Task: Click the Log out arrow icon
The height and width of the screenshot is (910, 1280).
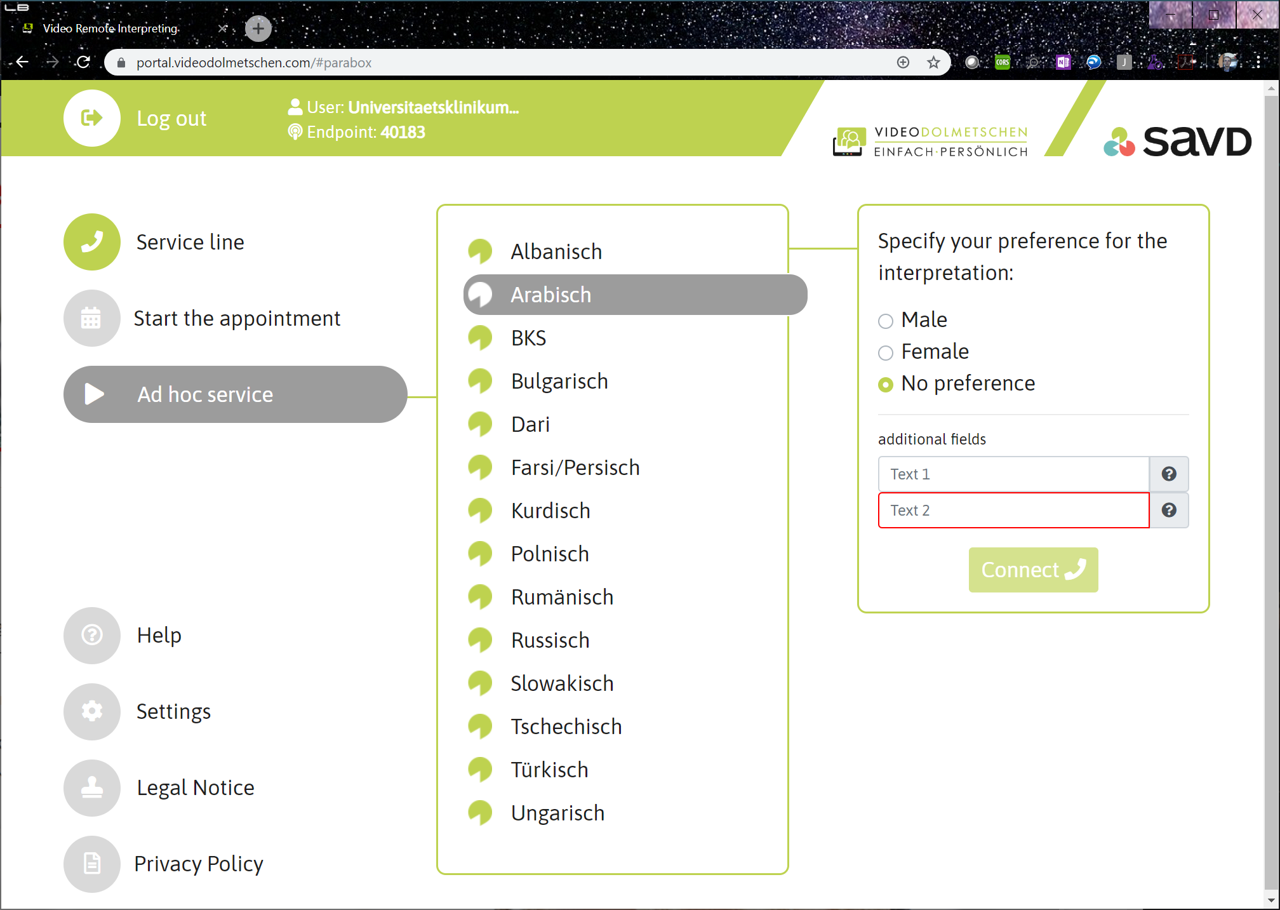Action: 92,118
